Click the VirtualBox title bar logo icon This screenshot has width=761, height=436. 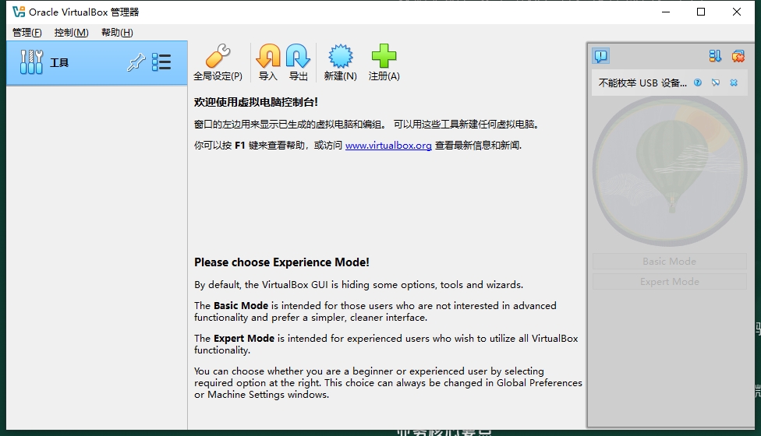[19, 12]
